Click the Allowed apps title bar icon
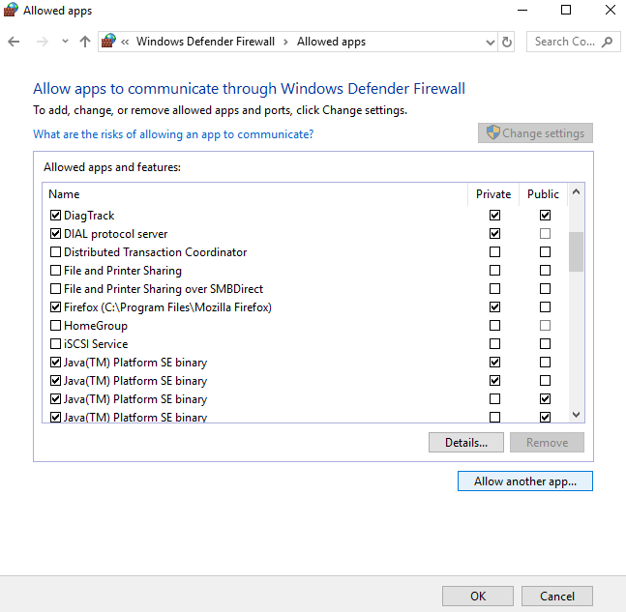Image resolution: width=626 pixels, height=612 pixels. 11,10
